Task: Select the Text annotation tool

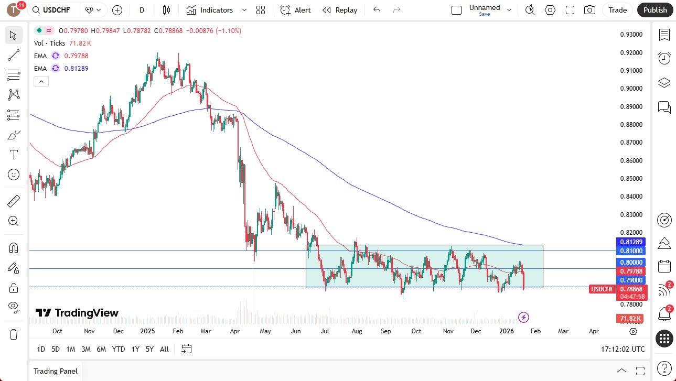Action: 13,154
